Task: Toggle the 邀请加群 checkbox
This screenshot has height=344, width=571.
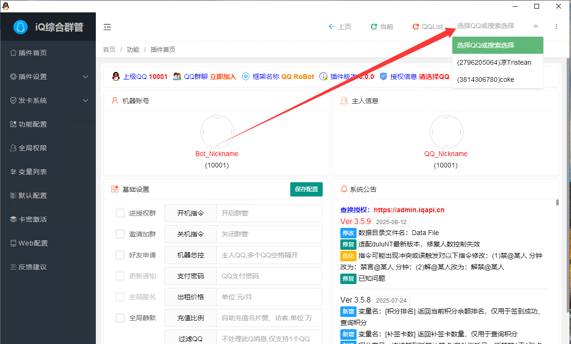Action: click(x=120, y=234)
